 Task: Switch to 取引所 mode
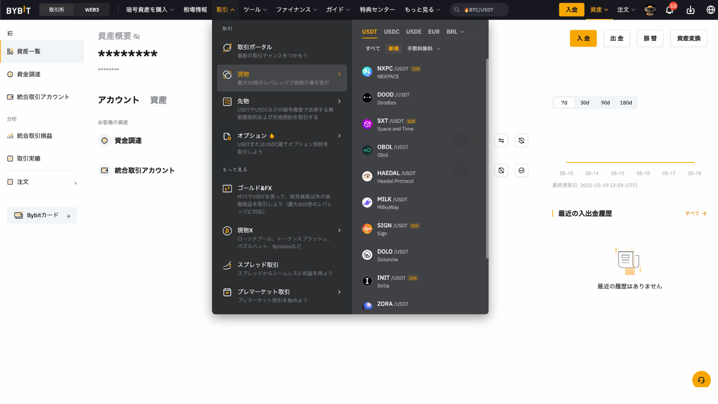[x=57, y=10]
